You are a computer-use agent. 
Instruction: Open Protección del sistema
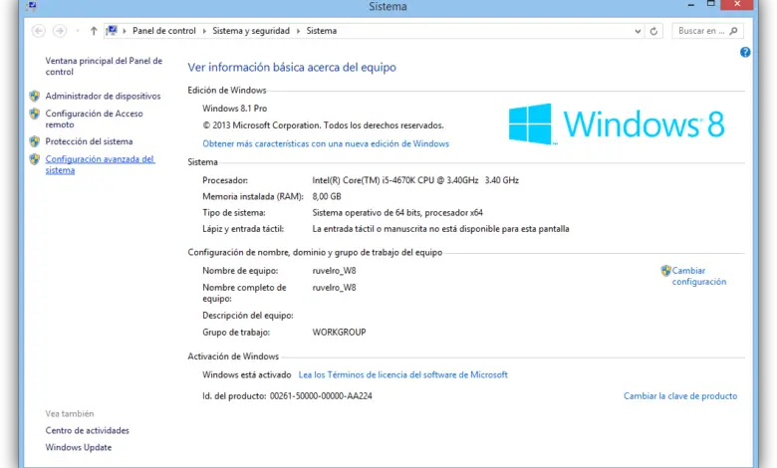coord(90,141)
